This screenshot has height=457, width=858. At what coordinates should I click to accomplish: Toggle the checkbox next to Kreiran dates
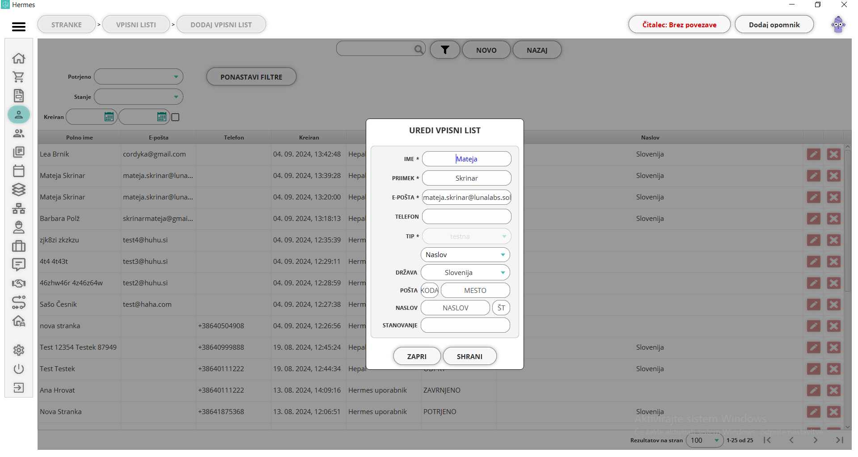click(x=175, y=117)
